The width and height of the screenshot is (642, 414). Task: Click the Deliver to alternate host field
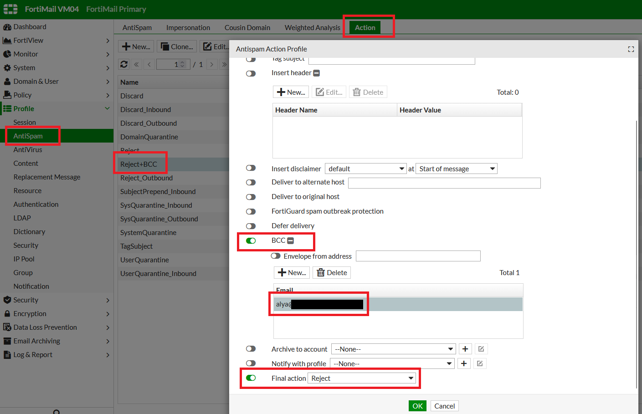(x=444, y=183)
